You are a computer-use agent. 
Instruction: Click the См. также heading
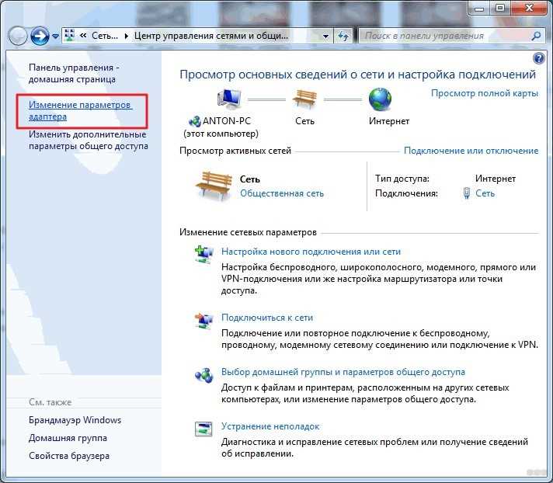50,402
